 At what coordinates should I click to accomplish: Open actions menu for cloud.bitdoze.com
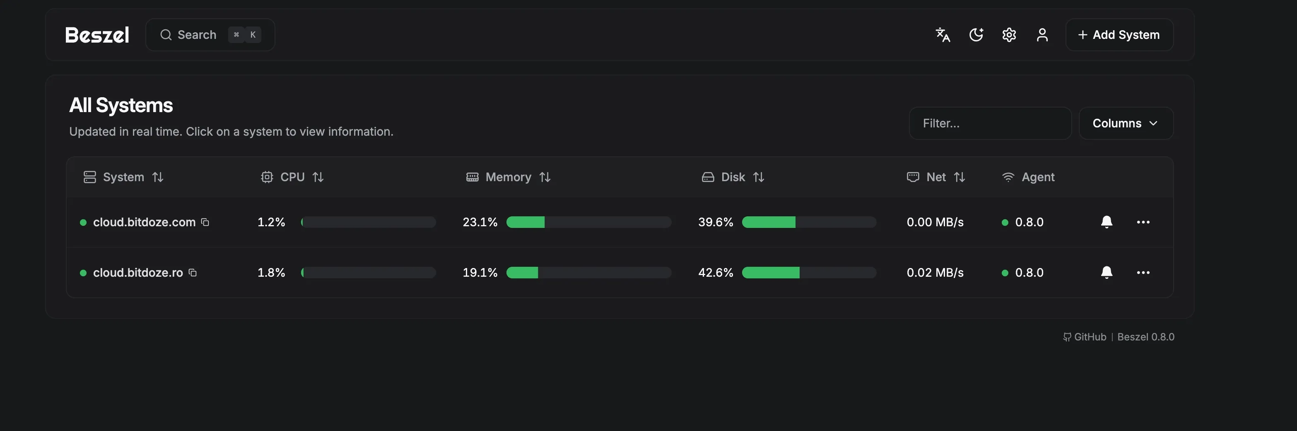tap(1143, 222)
